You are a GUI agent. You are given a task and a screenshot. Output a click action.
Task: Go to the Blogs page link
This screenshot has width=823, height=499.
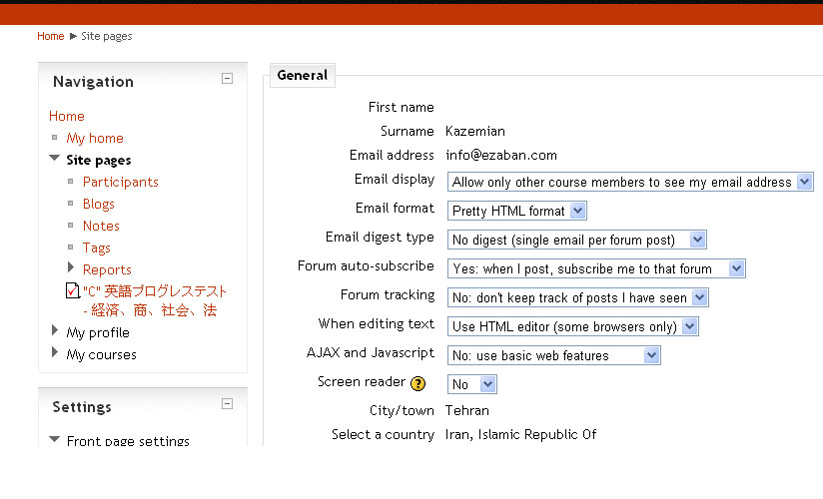tap(99, 204)
